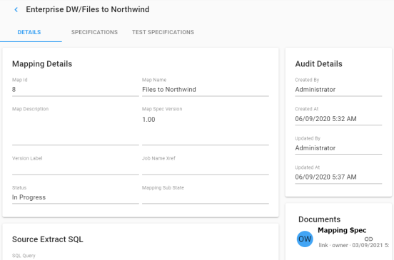Click the Source Extract SQL heading
394x260 pixels.
[x=48, y=239]
